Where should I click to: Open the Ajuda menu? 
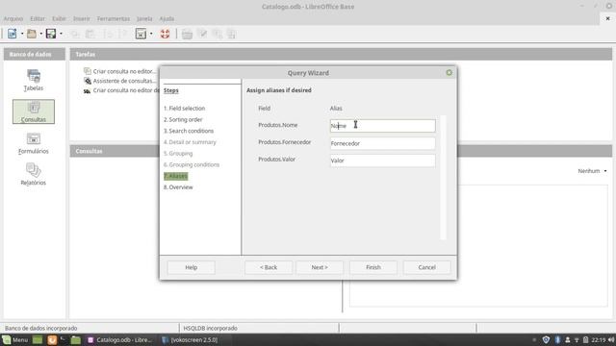click(x=167, y=19)
